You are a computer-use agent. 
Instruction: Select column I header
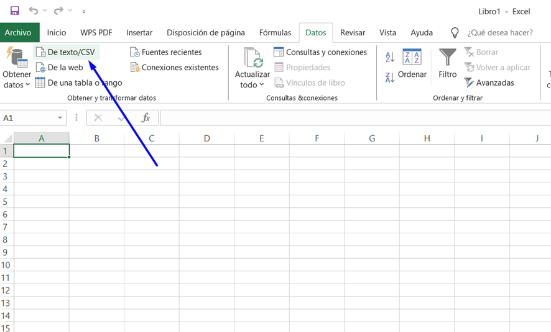482,138
